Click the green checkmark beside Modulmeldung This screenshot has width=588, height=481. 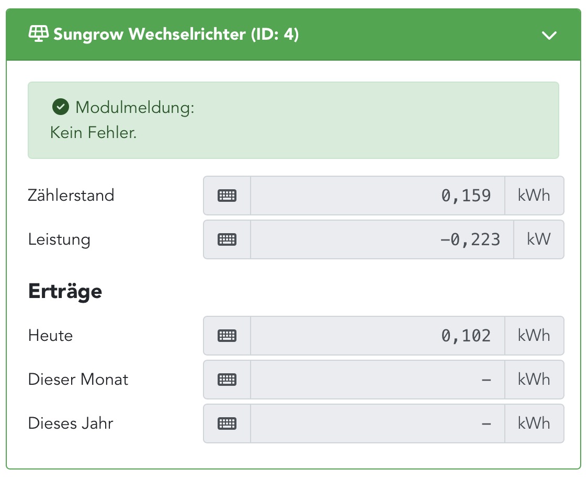[61, 108]
